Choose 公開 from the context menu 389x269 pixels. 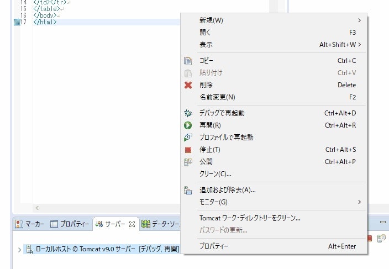point(274,162)
